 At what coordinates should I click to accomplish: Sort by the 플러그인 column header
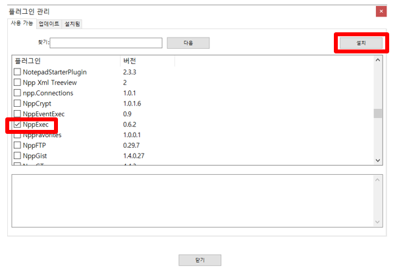pyautogui.click(x=66, y=61)
